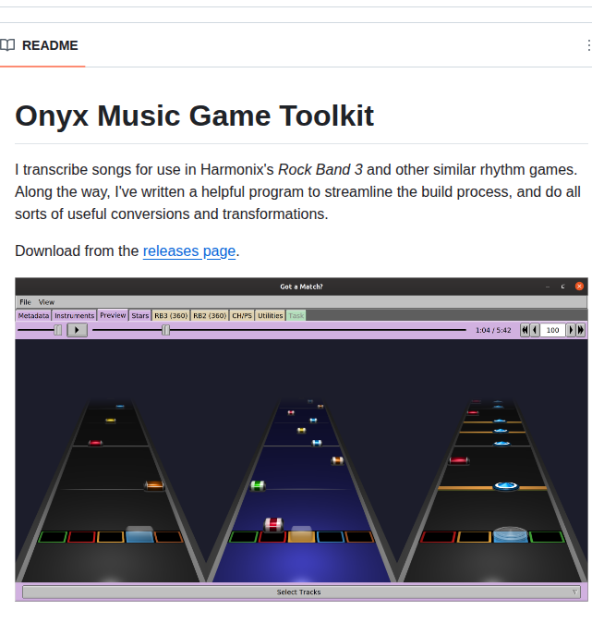Switch to the Metadata tab
Image resolution: width=592 pixels, height=635 pixels.
(x=33, y=315)
